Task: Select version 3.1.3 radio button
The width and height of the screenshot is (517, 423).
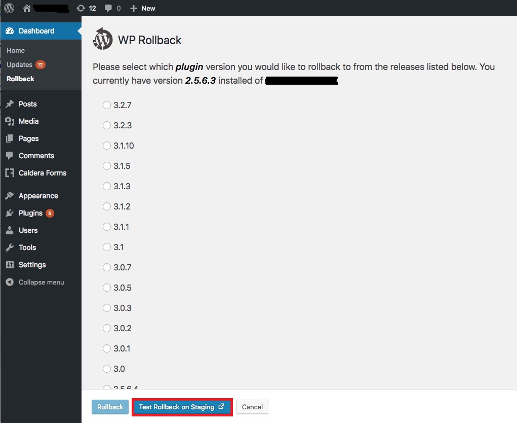Action: click(x=106, y=186)
